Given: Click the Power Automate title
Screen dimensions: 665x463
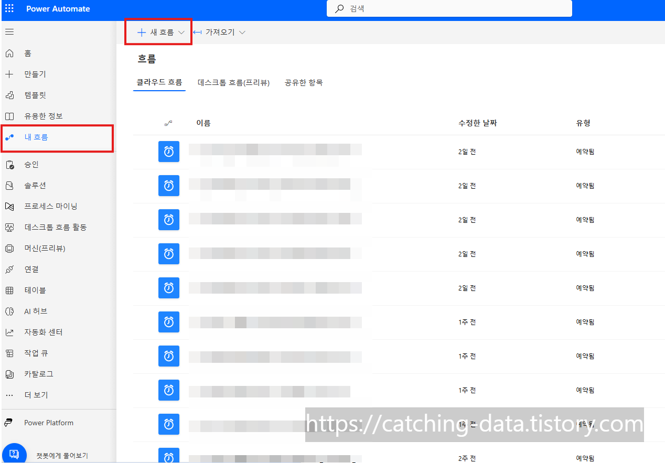Looking at the screenshot, I should click(x=58, y=9).
